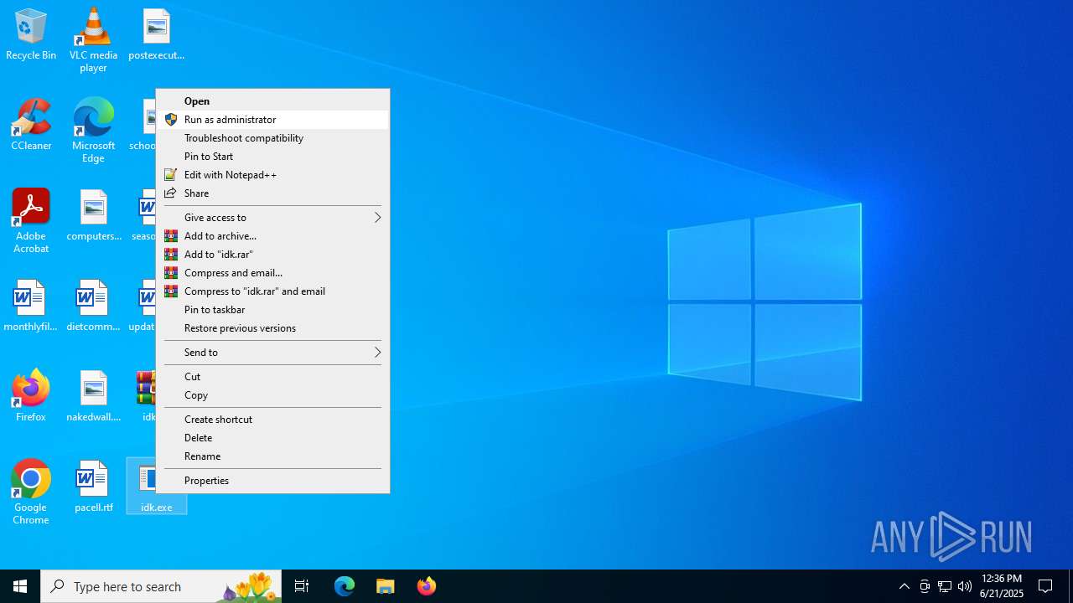Select the computers... image file icon
This screenshot has width=1073, height=603.
[x=93, y=216]
